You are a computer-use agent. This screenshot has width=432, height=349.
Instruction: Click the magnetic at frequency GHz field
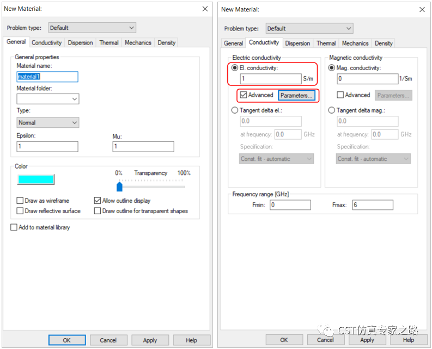(385, 134)
